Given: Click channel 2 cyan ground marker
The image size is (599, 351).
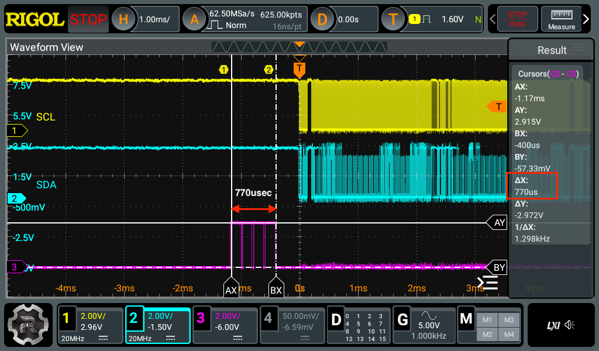Looking at the screenshot, I should pos(17,198).
